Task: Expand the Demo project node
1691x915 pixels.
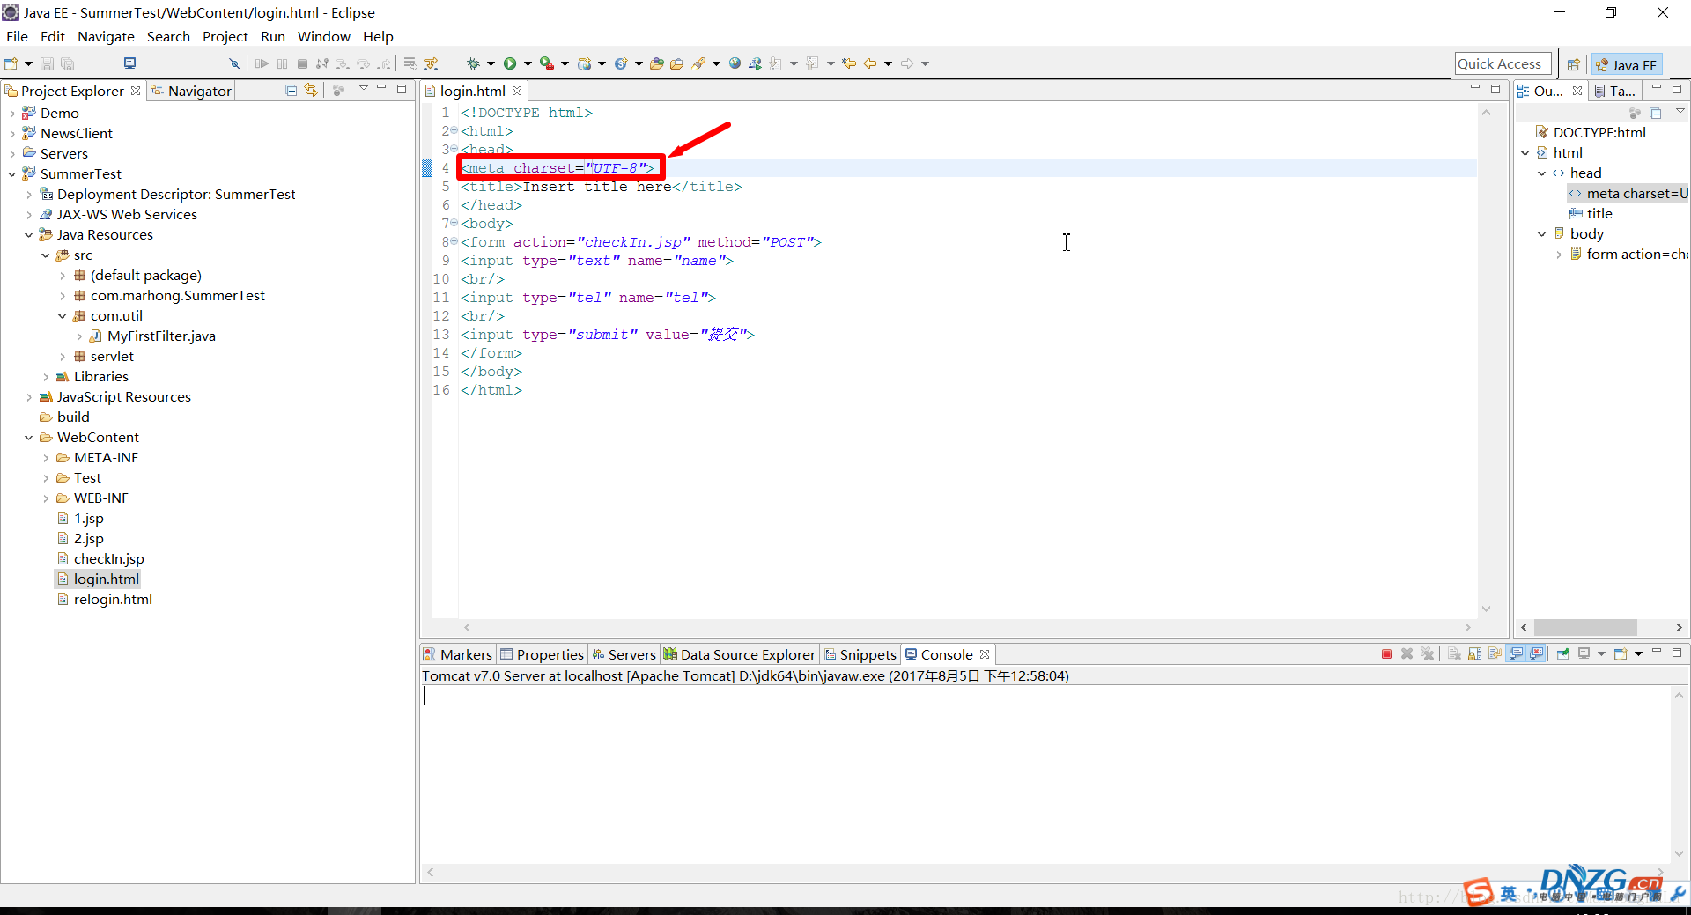Action: [11, 113]
